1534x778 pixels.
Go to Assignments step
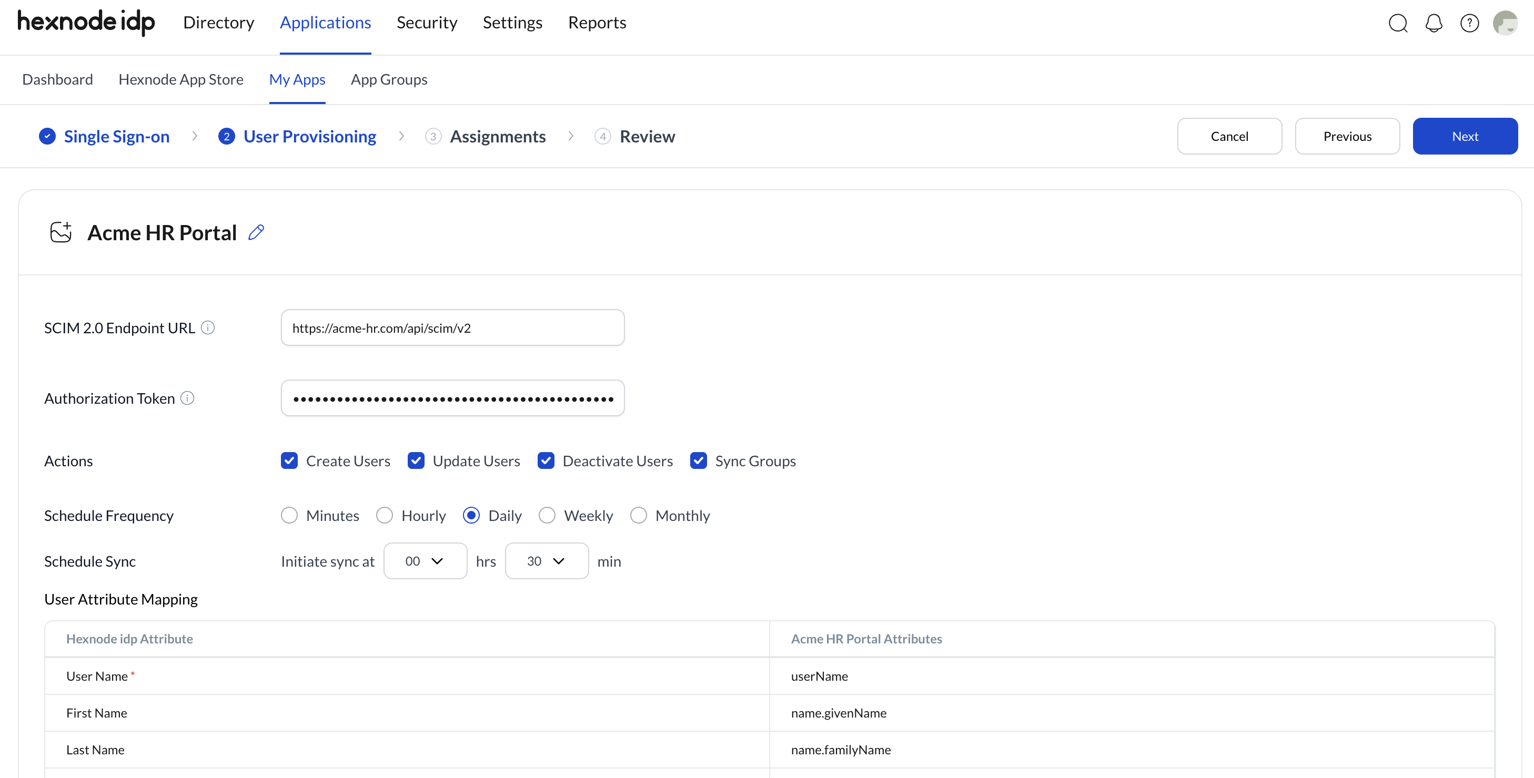click(x=498, y=136)
